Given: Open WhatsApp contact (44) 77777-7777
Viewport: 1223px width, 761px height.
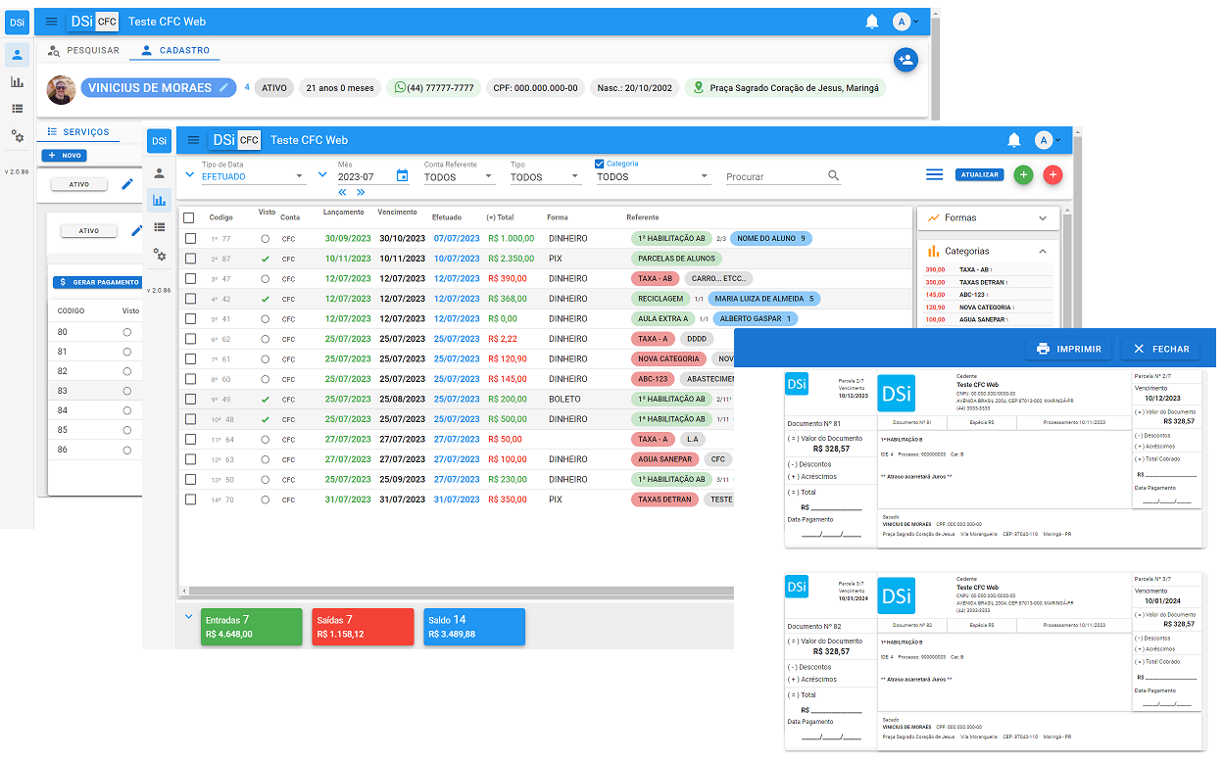Looking at the screenshot, I should coord(433,88).
